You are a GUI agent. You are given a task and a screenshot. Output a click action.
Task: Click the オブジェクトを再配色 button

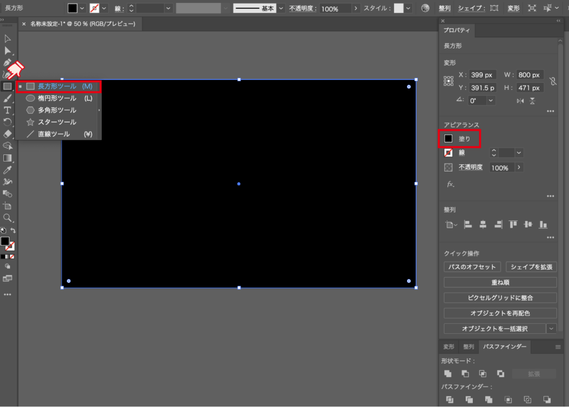click(500, 313)
